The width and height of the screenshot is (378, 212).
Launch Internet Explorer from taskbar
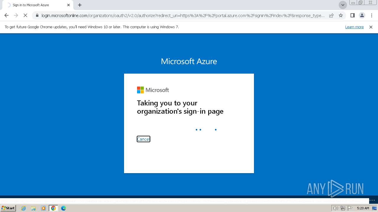24,208
